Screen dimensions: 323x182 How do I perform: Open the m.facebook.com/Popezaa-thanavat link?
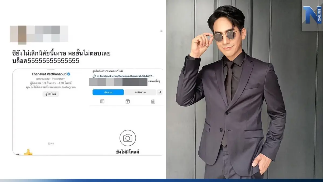tap(125, 77)
